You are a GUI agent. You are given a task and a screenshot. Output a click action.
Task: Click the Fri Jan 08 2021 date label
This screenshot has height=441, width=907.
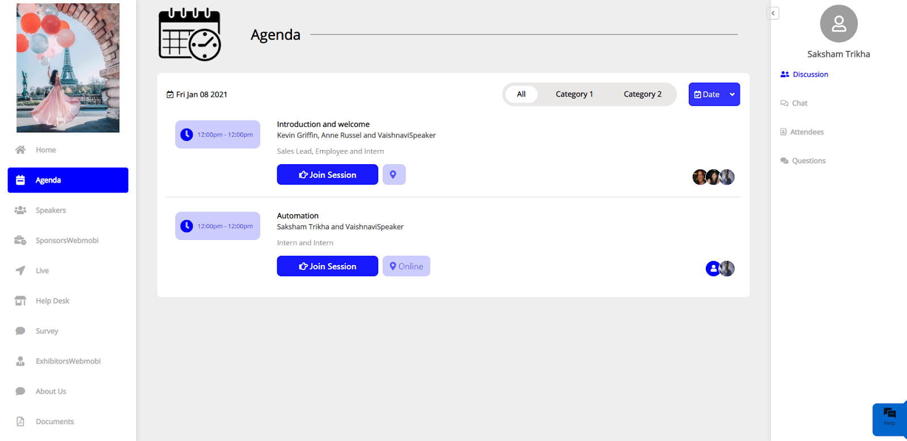coord(201,95)
